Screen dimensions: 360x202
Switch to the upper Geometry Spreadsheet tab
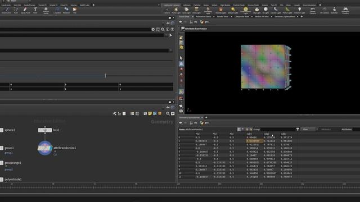click(x=285, y=17)
